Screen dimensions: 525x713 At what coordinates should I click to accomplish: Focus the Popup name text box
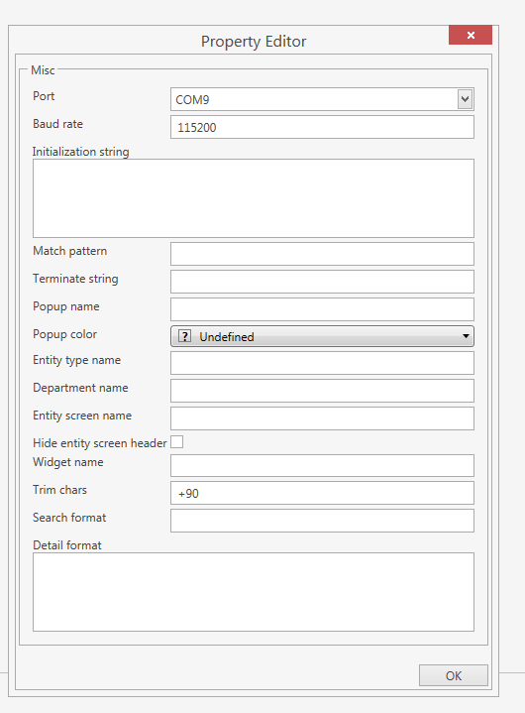click(x=323, y=309)
